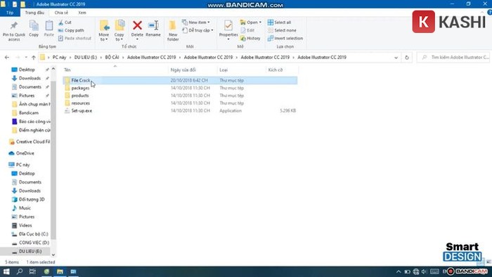The image size is (492, 277).
Task: Click the History icon
Action: point(243,38)
